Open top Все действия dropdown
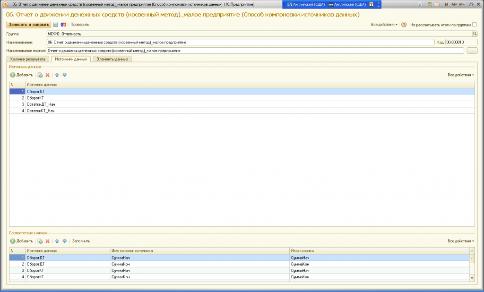Image resolution: width=484 pixels, height=292 pixels. (384, 25)
